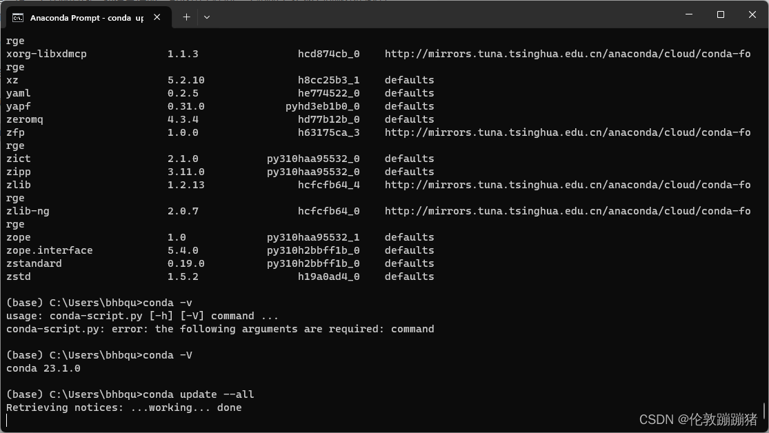Image resolution: width=769 pixels, height=433 pixels.
Task: Click the yaml package entry
Action: point(18,93)
